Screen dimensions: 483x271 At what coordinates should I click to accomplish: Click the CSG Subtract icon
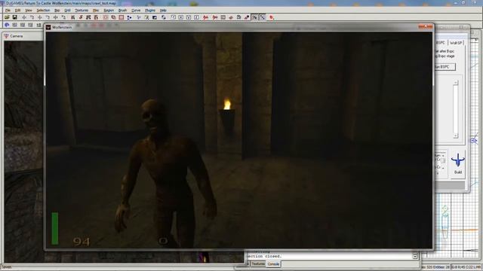click(x=106, y=17)
